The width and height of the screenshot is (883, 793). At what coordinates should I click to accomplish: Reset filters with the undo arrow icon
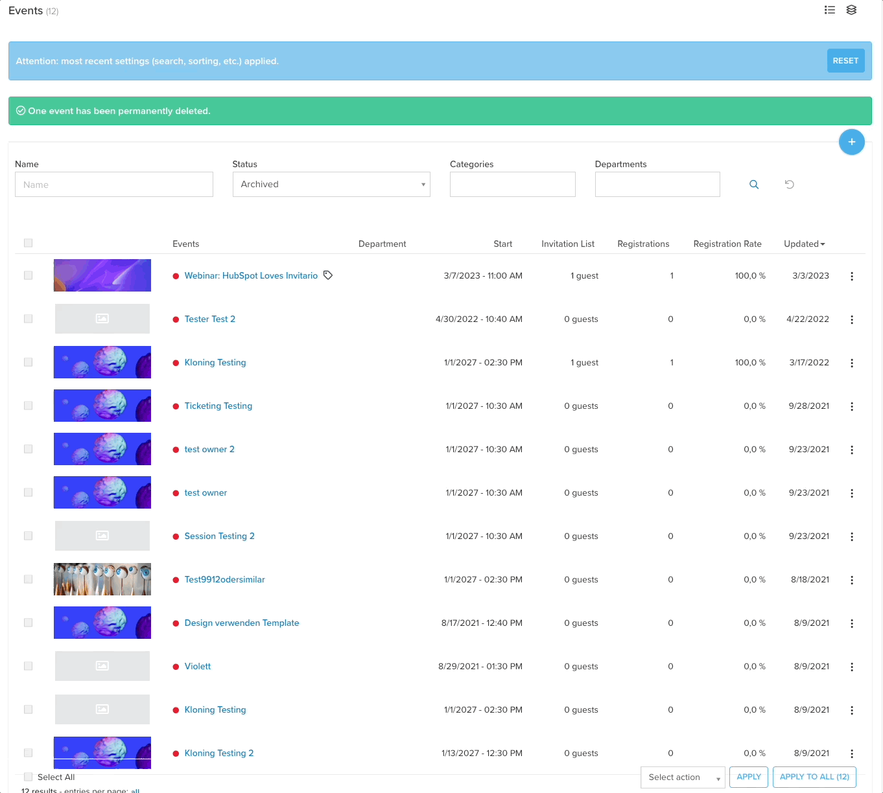[789, 185]
